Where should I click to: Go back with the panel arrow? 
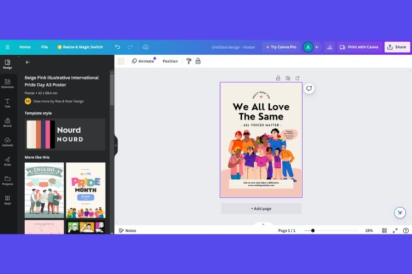pyautogui.click(x=27, y=62)
